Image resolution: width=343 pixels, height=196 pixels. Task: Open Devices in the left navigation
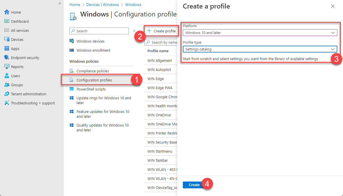(17, 39)
